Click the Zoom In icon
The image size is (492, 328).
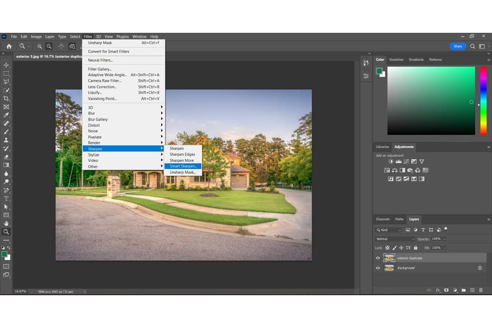click(39, 46)
